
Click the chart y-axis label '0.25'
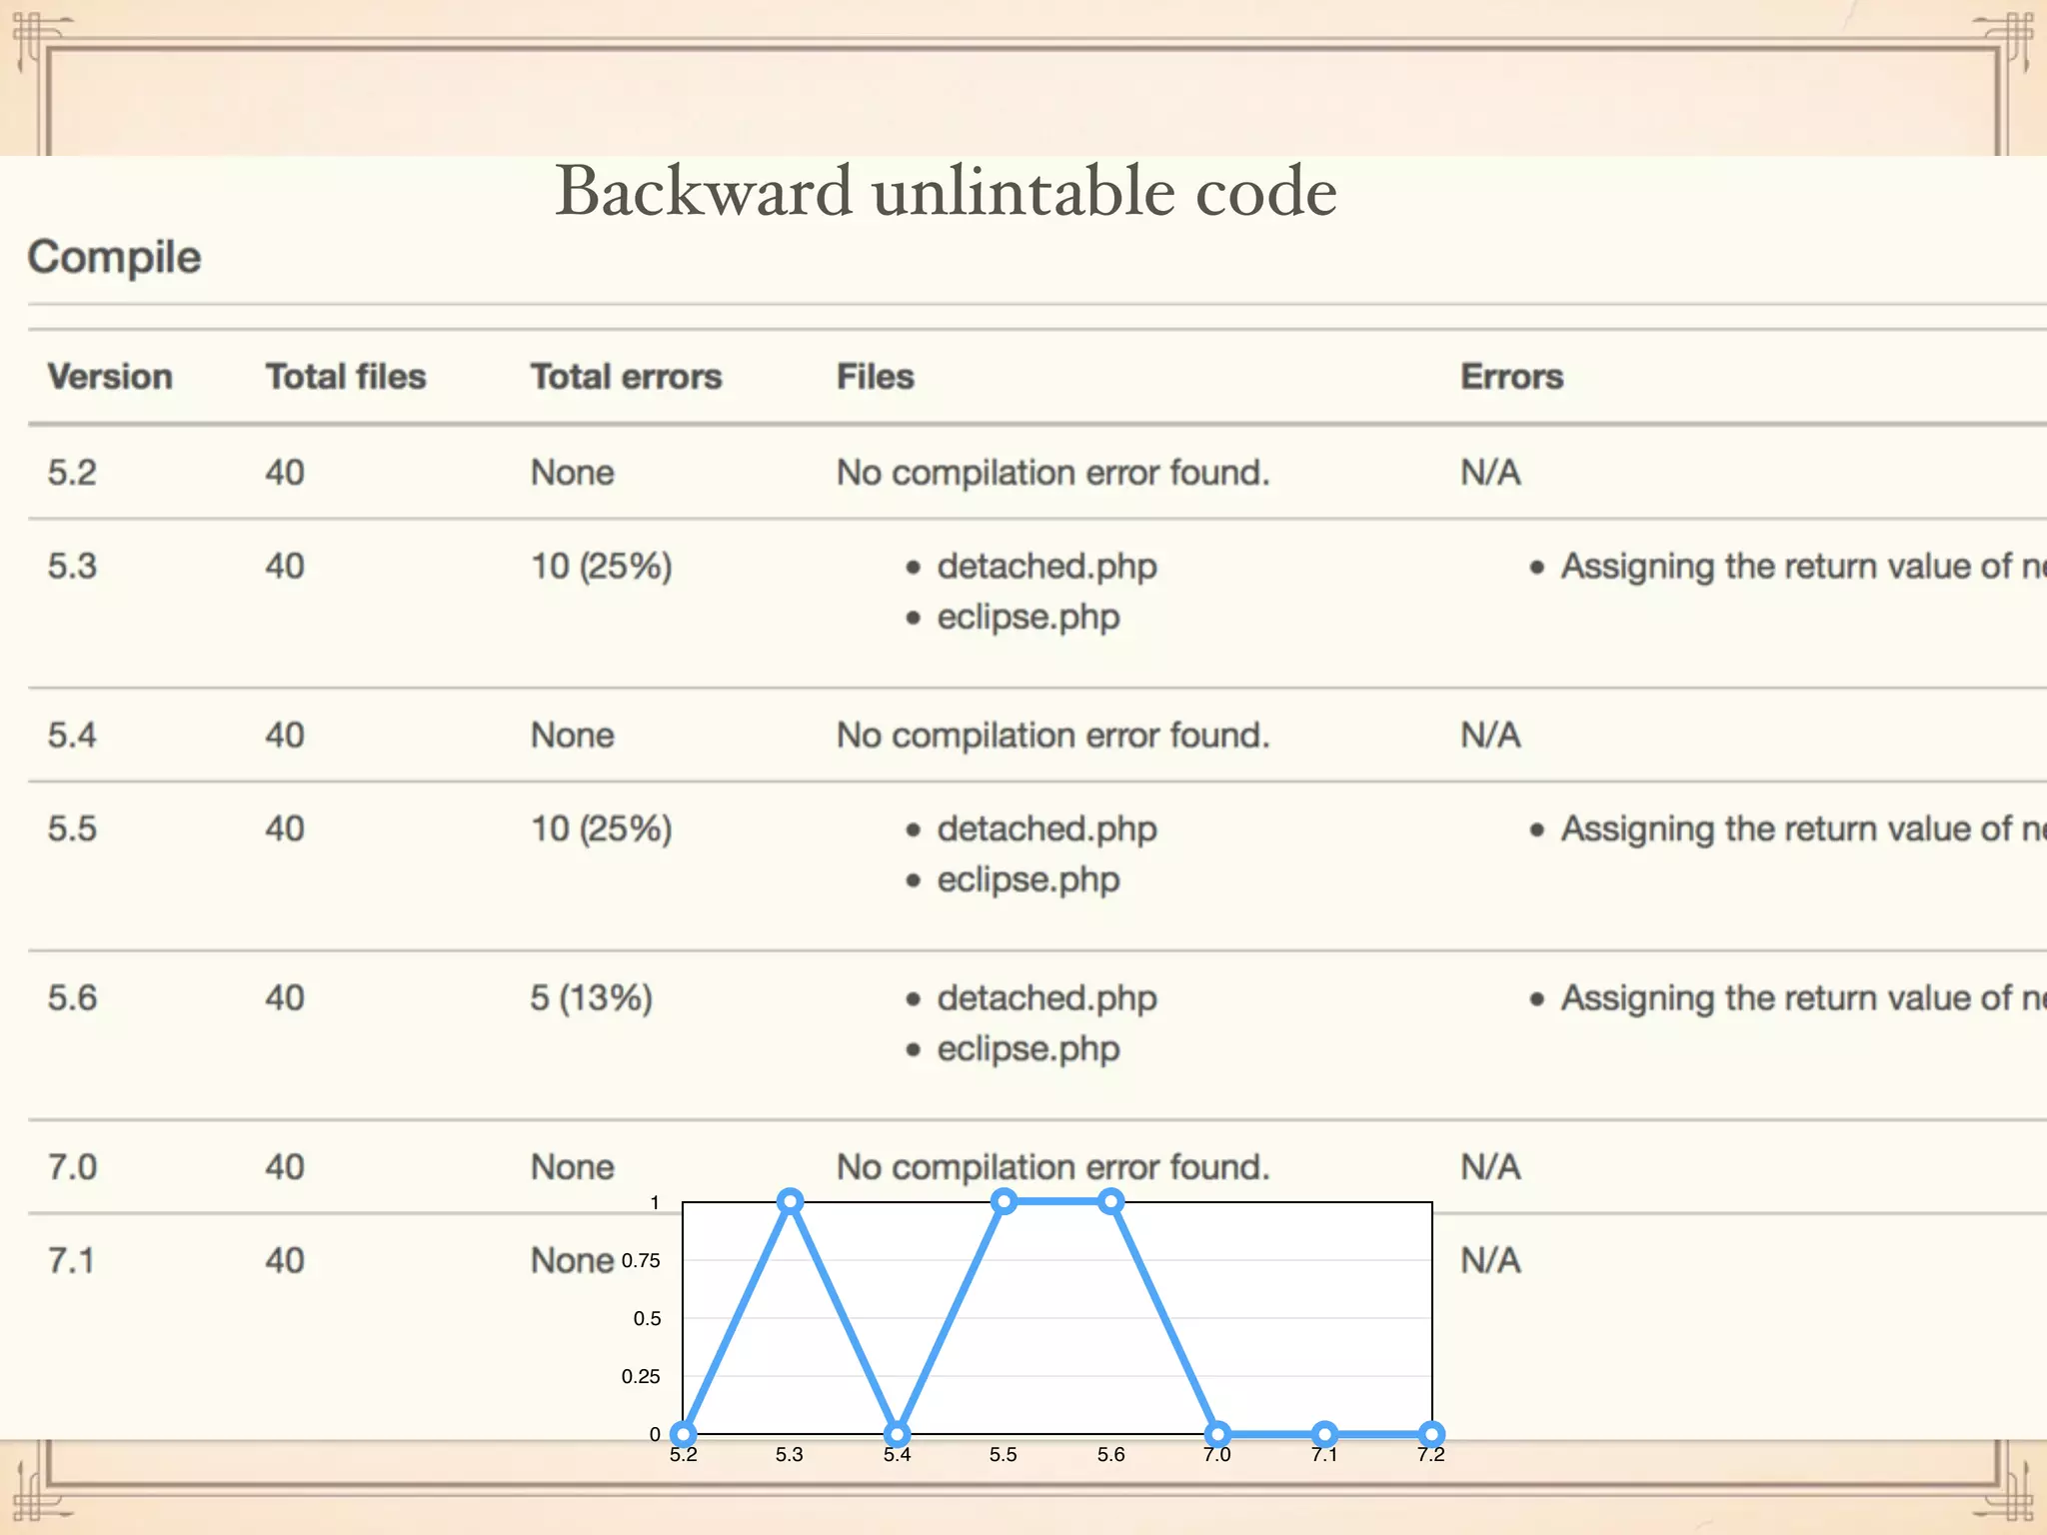point(641,1377)
